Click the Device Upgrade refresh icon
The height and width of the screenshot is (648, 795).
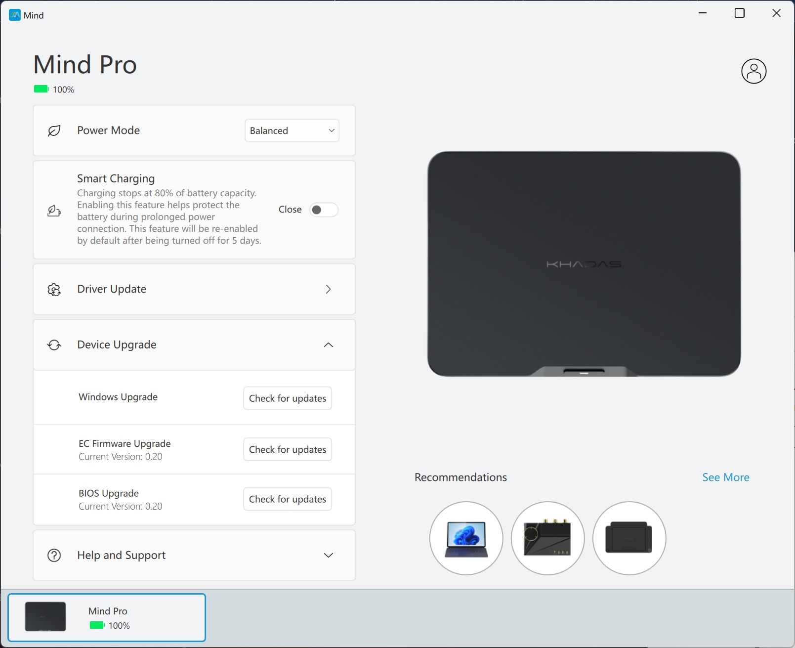point(54,345)
